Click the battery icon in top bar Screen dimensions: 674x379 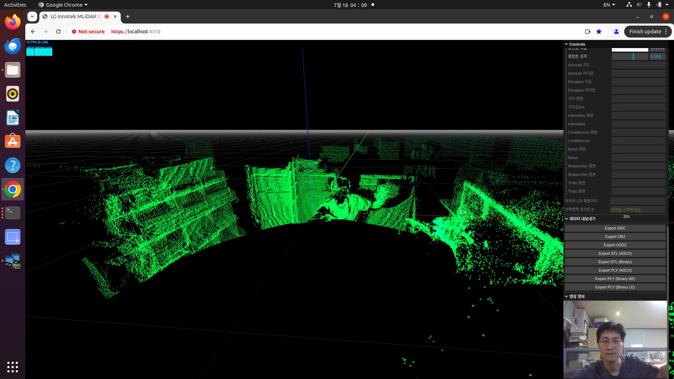(x=659, y=5)
